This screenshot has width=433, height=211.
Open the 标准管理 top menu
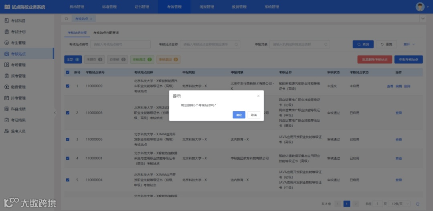(x=109, y=7)
